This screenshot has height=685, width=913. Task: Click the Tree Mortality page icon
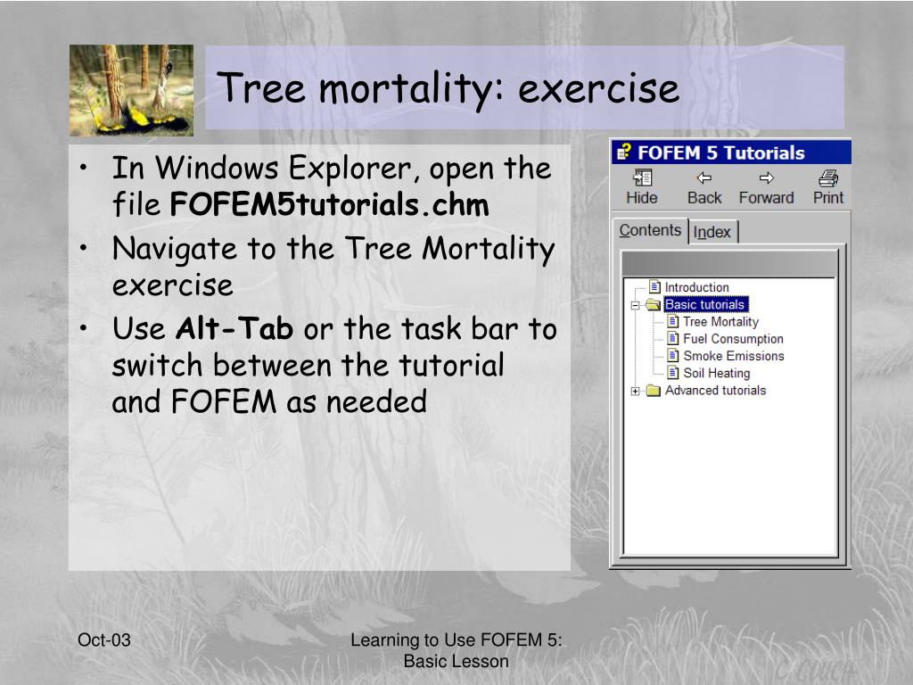(673, 321)
